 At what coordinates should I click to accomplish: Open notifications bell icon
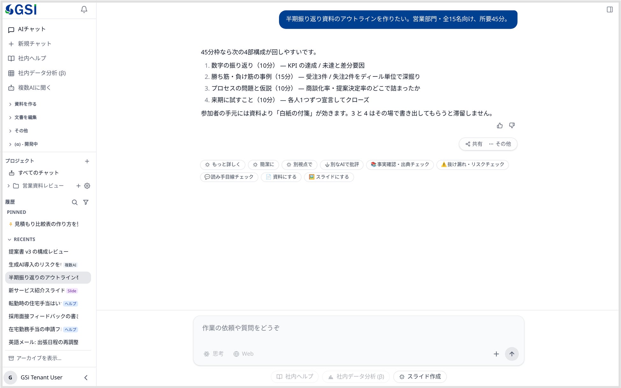(84, 10)
